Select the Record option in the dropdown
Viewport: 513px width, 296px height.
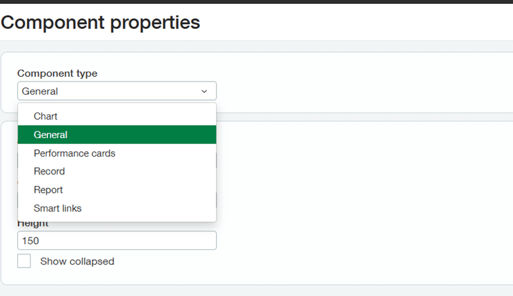[49, 172]
